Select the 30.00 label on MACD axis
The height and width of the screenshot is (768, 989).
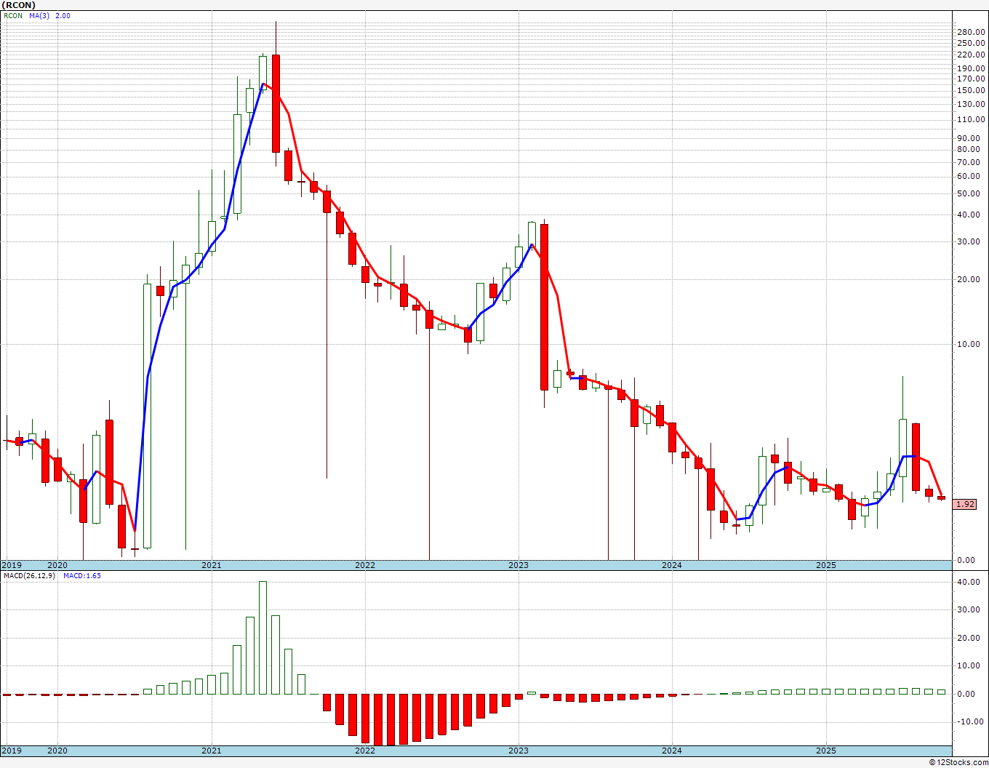coord(969,609)
